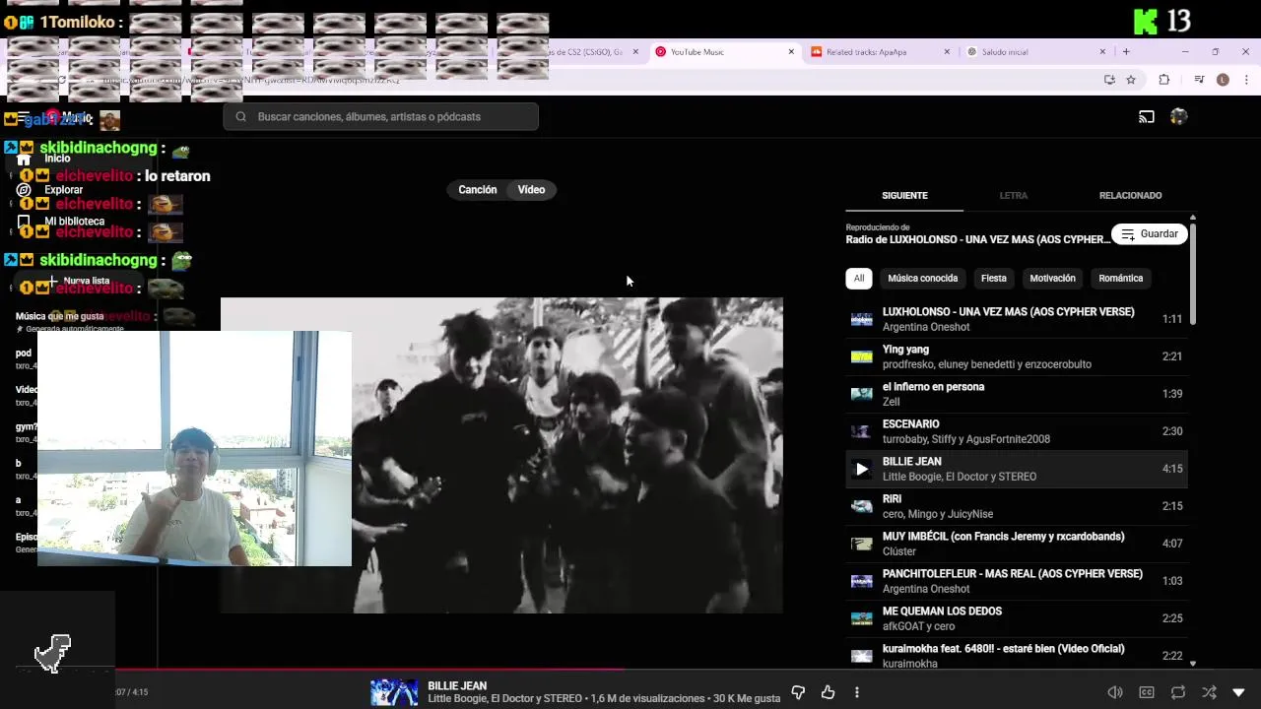Screen dimensions: 1261x709
Task: Click the music video player area
Action: pos(501,455)
